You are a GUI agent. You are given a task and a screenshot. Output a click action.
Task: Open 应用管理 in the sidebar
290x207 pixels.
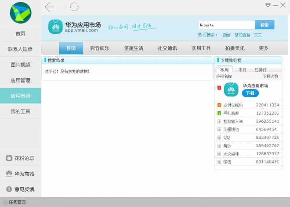point(21,80)
